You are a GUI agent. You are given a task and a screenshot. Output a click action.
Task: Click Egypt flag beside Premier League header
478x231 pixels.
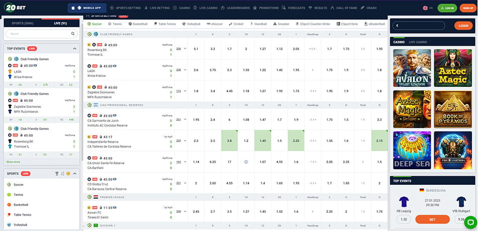pyautogui.click(x=96, y=197)
